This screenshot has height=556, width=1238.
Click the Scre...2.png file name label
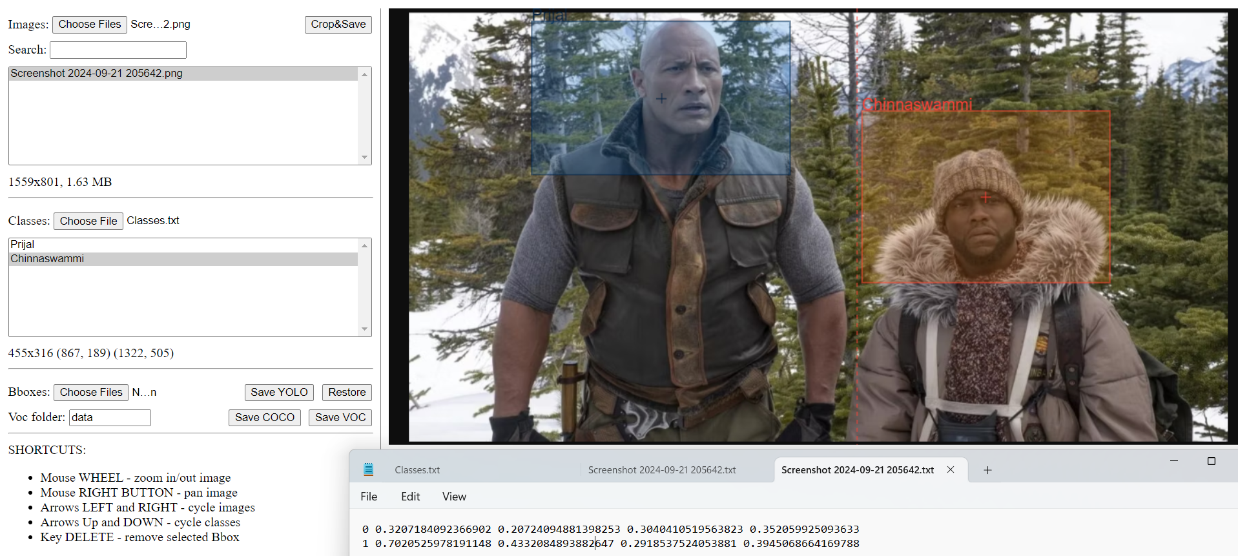(x=160, y=25)
